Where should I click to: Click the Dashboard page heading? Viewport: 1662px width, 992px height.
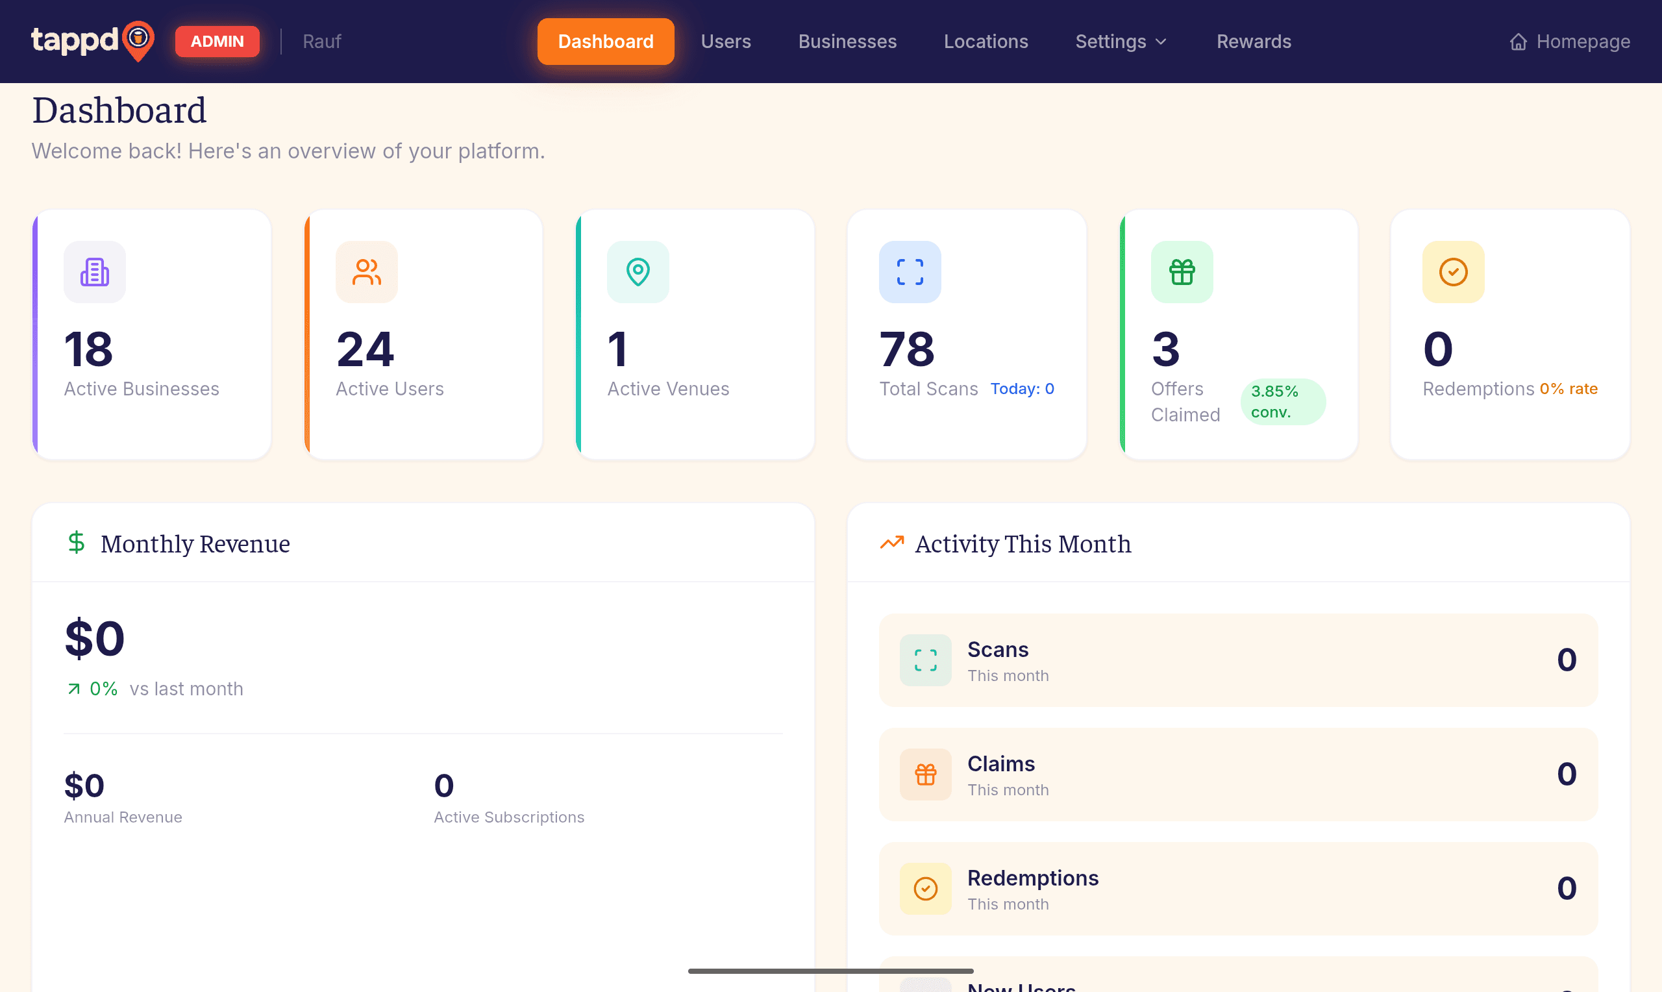(119, 110)
